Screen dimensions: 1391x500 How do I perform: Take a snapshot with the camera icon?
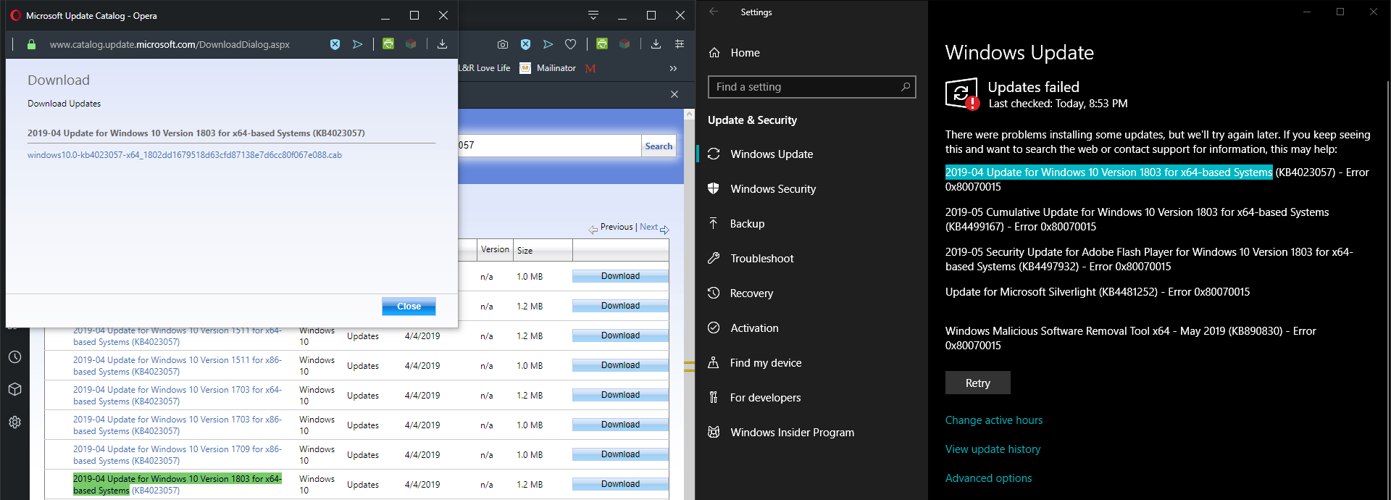coord(503,44)
